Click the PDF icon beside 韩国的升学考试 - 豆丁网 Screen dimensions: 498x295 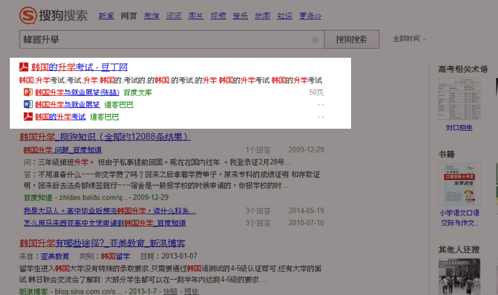[x=24, y=67]
